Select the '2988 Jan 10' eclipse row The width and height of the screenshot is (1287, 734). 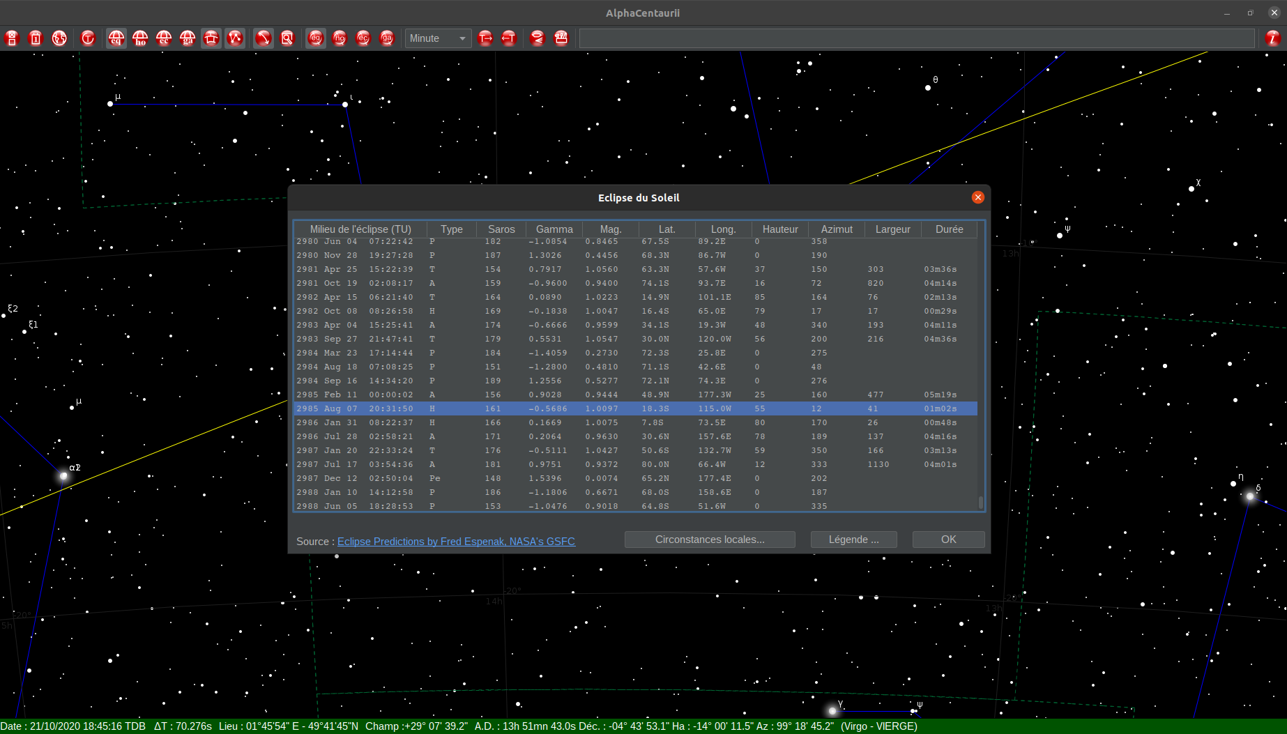636,492
